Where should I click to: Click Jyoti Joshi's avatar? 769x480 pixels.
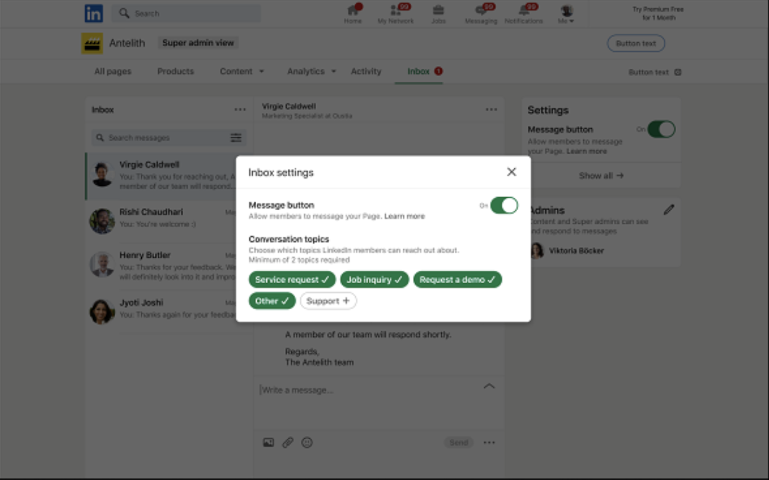coord(102,312)
